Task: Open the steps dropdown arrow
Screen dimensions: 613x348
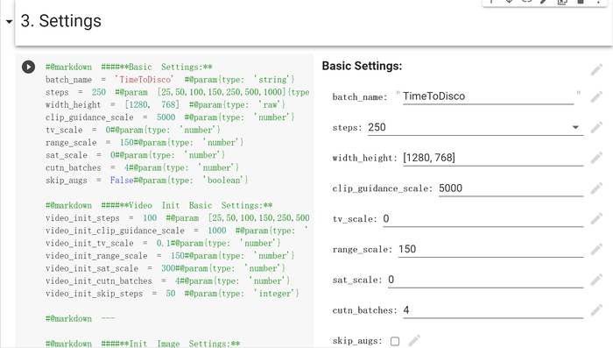Action: coord(575,127)
